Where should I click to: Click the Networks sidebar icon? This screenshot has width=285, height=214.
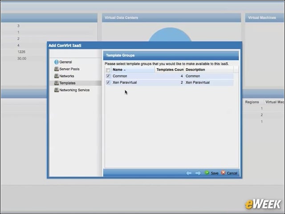57,76
